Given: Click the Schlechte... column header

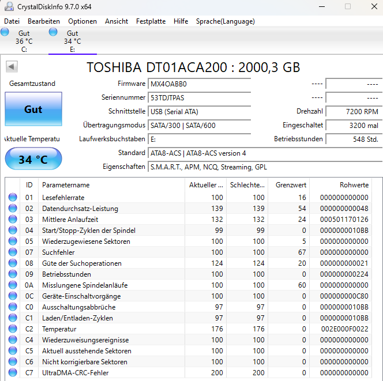Looking at the screenshot, I should click(x=247, y=185).
